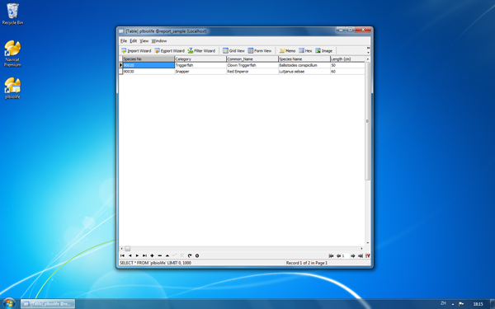Toggle the Memo pane
Image resolution: width=495 pixels, height=309 pixels.
[287, 51]
